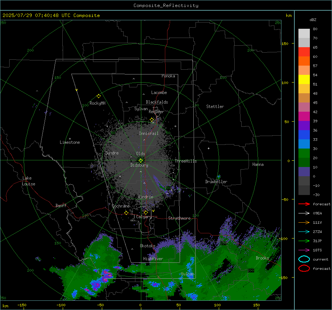Pick the lightest gray 80-70 dBZ swatch

pyautogui.click(x=304, y=34)
